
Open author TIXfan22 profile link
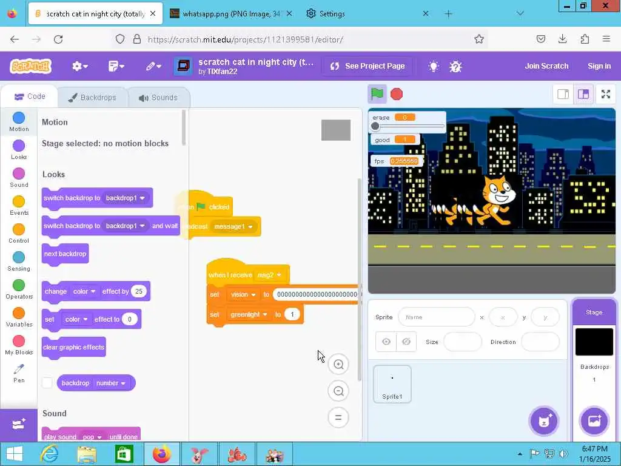[x=222, y=72]
